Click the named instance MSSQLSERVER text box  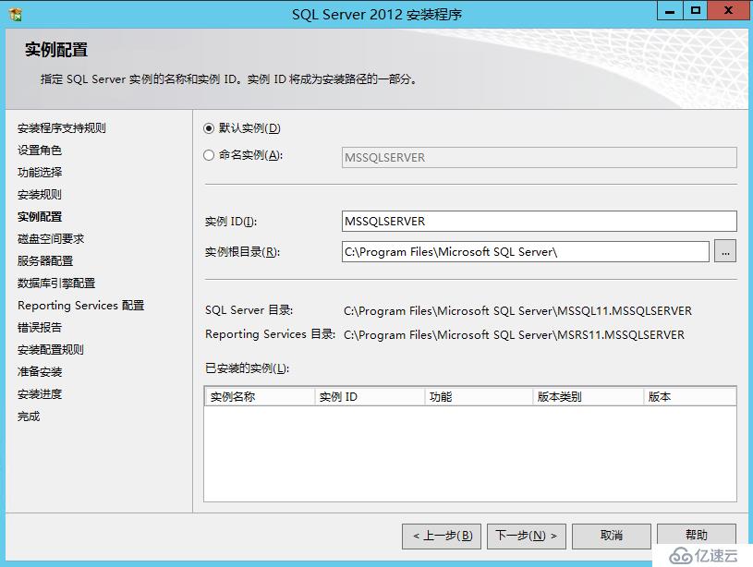pyautogui.click(x=539, y=158)
